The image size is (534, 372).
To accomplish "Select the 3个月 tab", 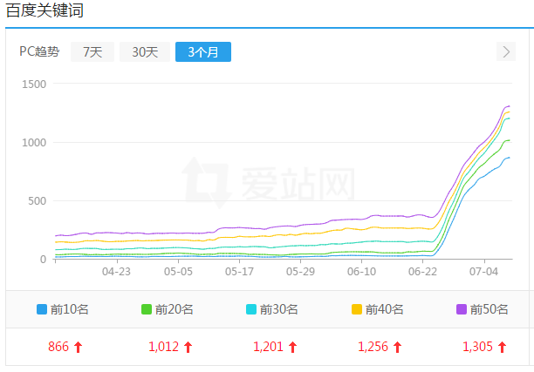I will 202,52.
